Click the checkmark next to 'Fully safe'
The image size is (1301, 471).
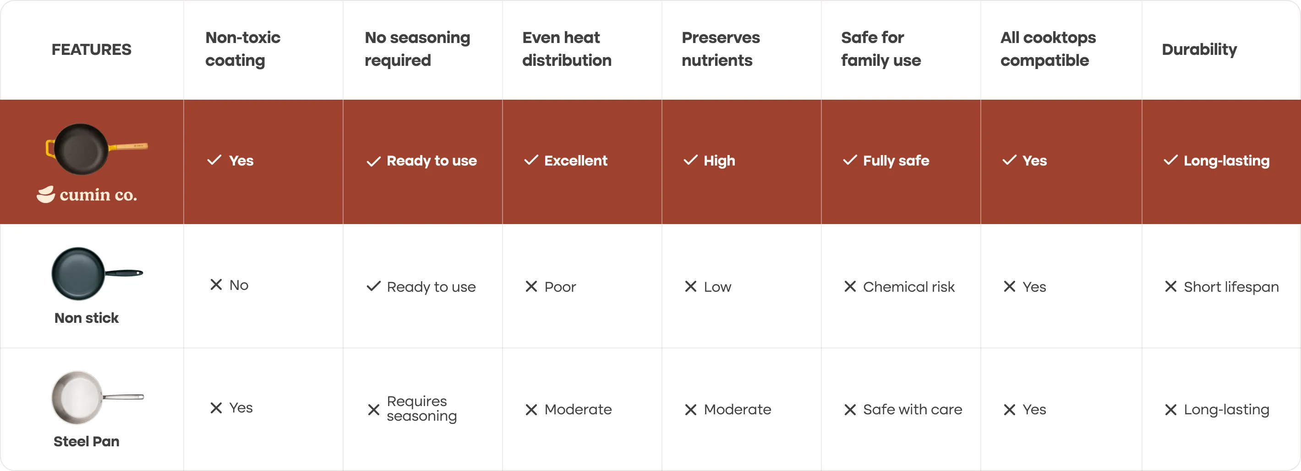click(849, 161)
